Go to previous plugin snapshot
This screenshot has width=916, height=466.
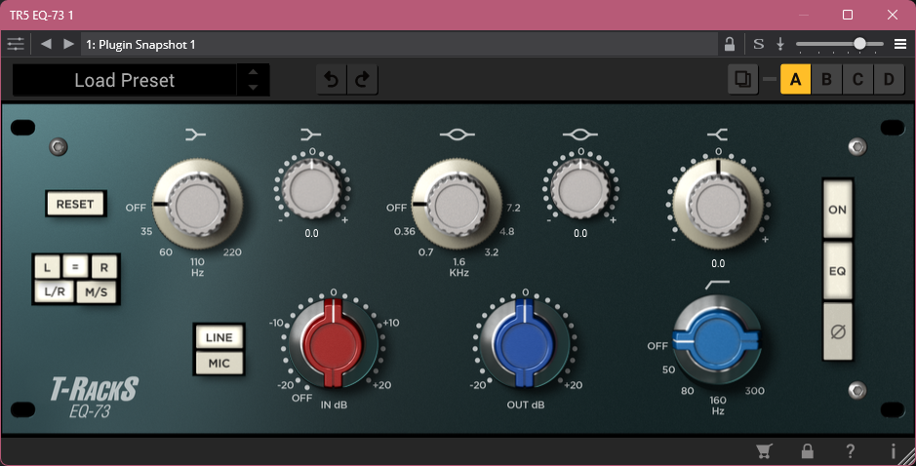click(x=46, y=45)
